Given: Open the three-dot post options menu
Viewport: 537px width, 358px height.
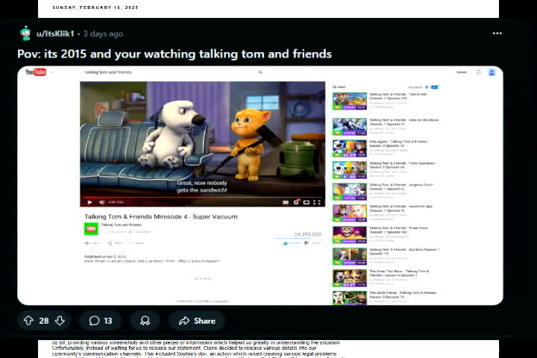Looking at the screenshot, I should [497, 34].
